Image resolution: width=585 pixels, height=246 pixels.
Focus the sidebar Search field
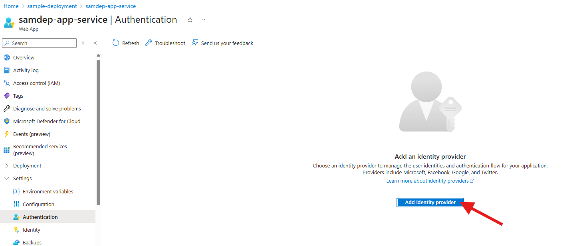(x=39, y=43)
